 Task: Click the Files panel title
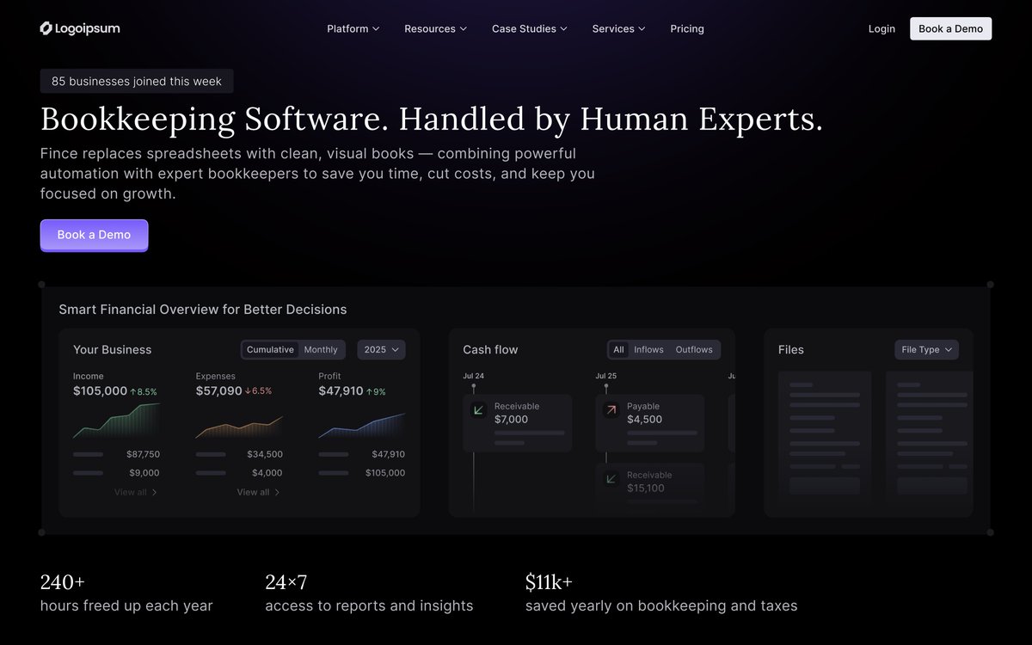[791, 350]
